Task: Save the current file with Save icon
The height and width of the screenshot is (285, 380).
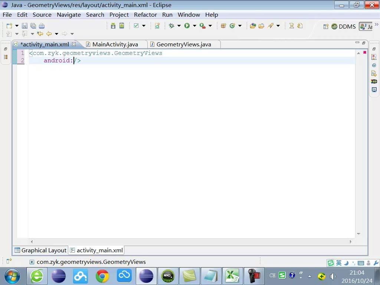Action: point(25,26)
